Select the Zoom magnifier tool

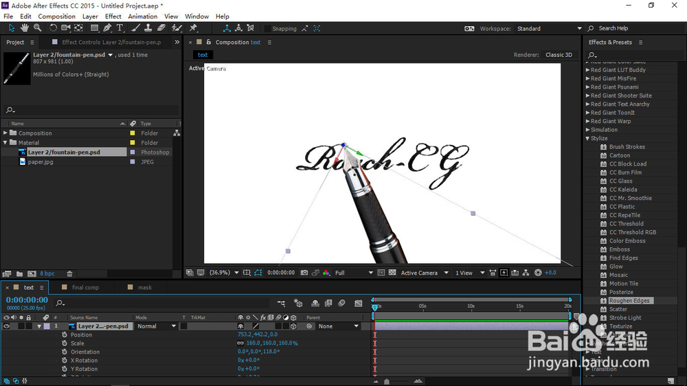(38, 28)
